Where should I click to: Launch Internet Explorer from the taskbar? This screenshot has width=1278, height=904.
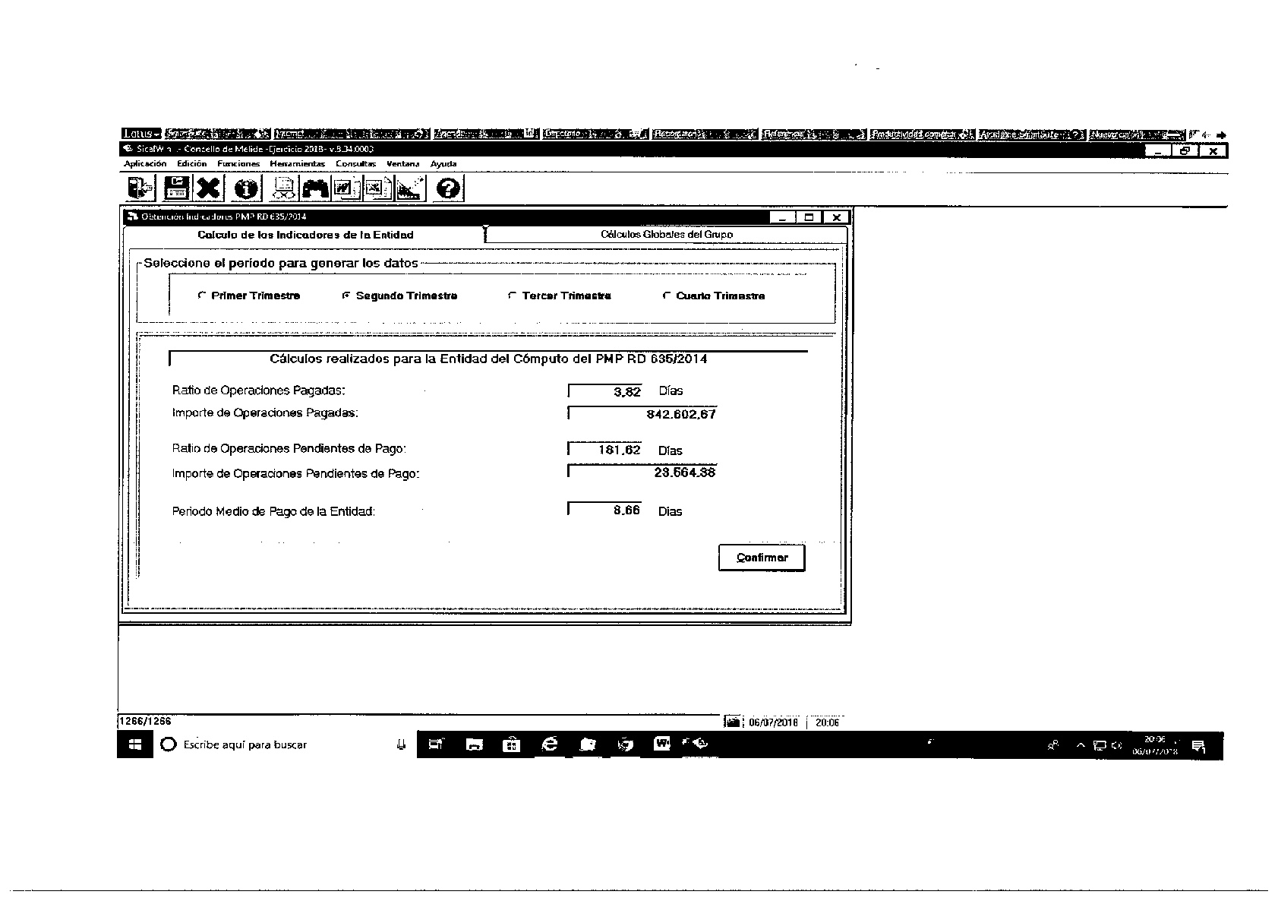550,744
